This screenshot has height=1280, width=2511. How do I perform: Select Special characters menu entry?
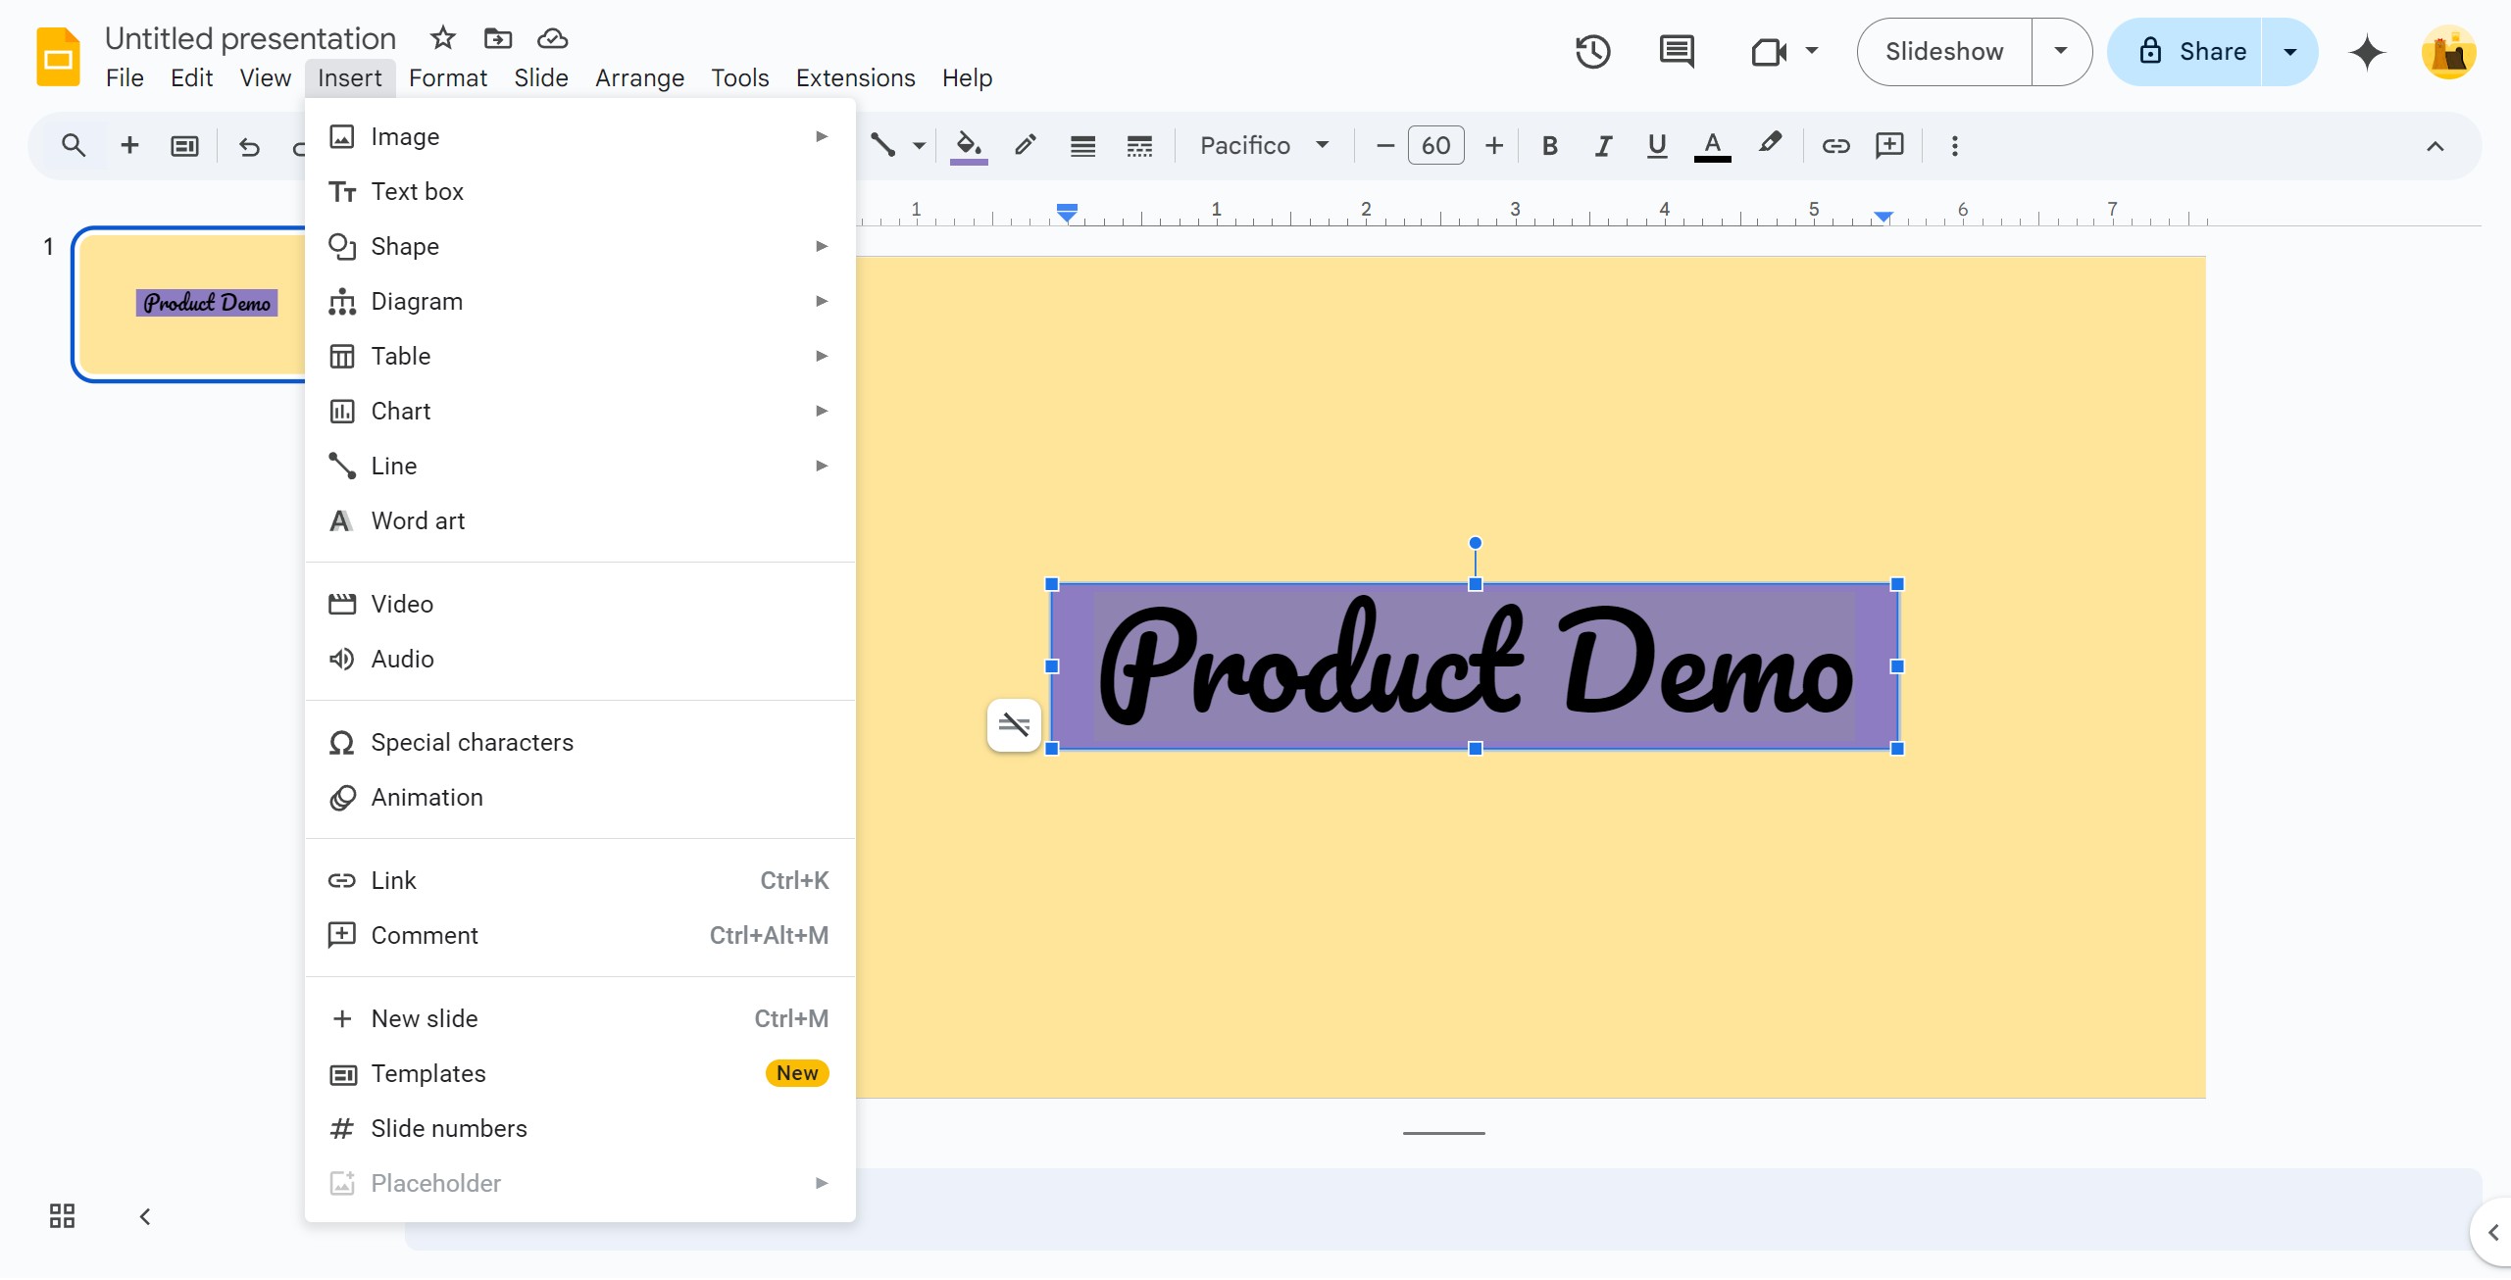[x=472, y=742]
